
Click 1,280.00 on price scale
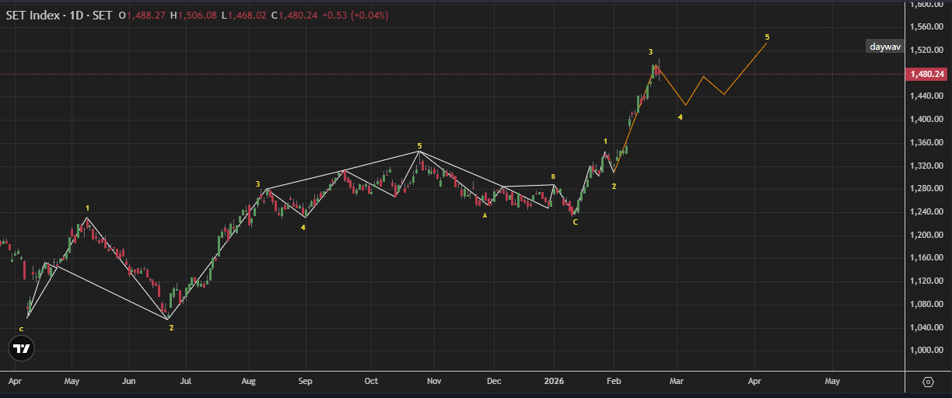[x=926, y=189]
